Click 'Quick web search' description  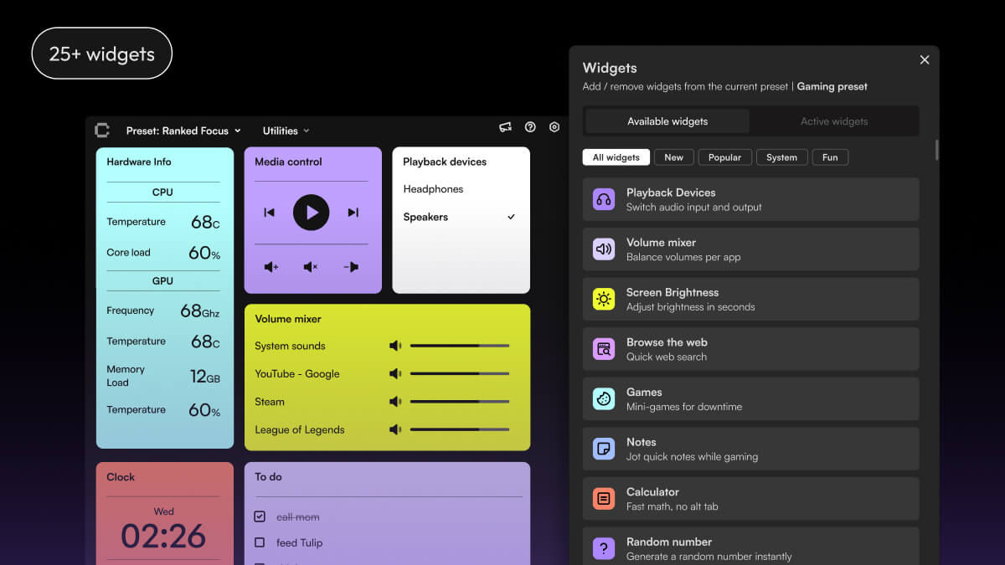[x=667, y=357]
